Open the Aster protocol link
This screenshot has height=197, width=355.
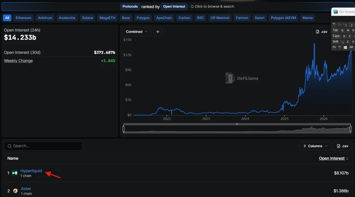pyautogui.click(x=26, y=189)
